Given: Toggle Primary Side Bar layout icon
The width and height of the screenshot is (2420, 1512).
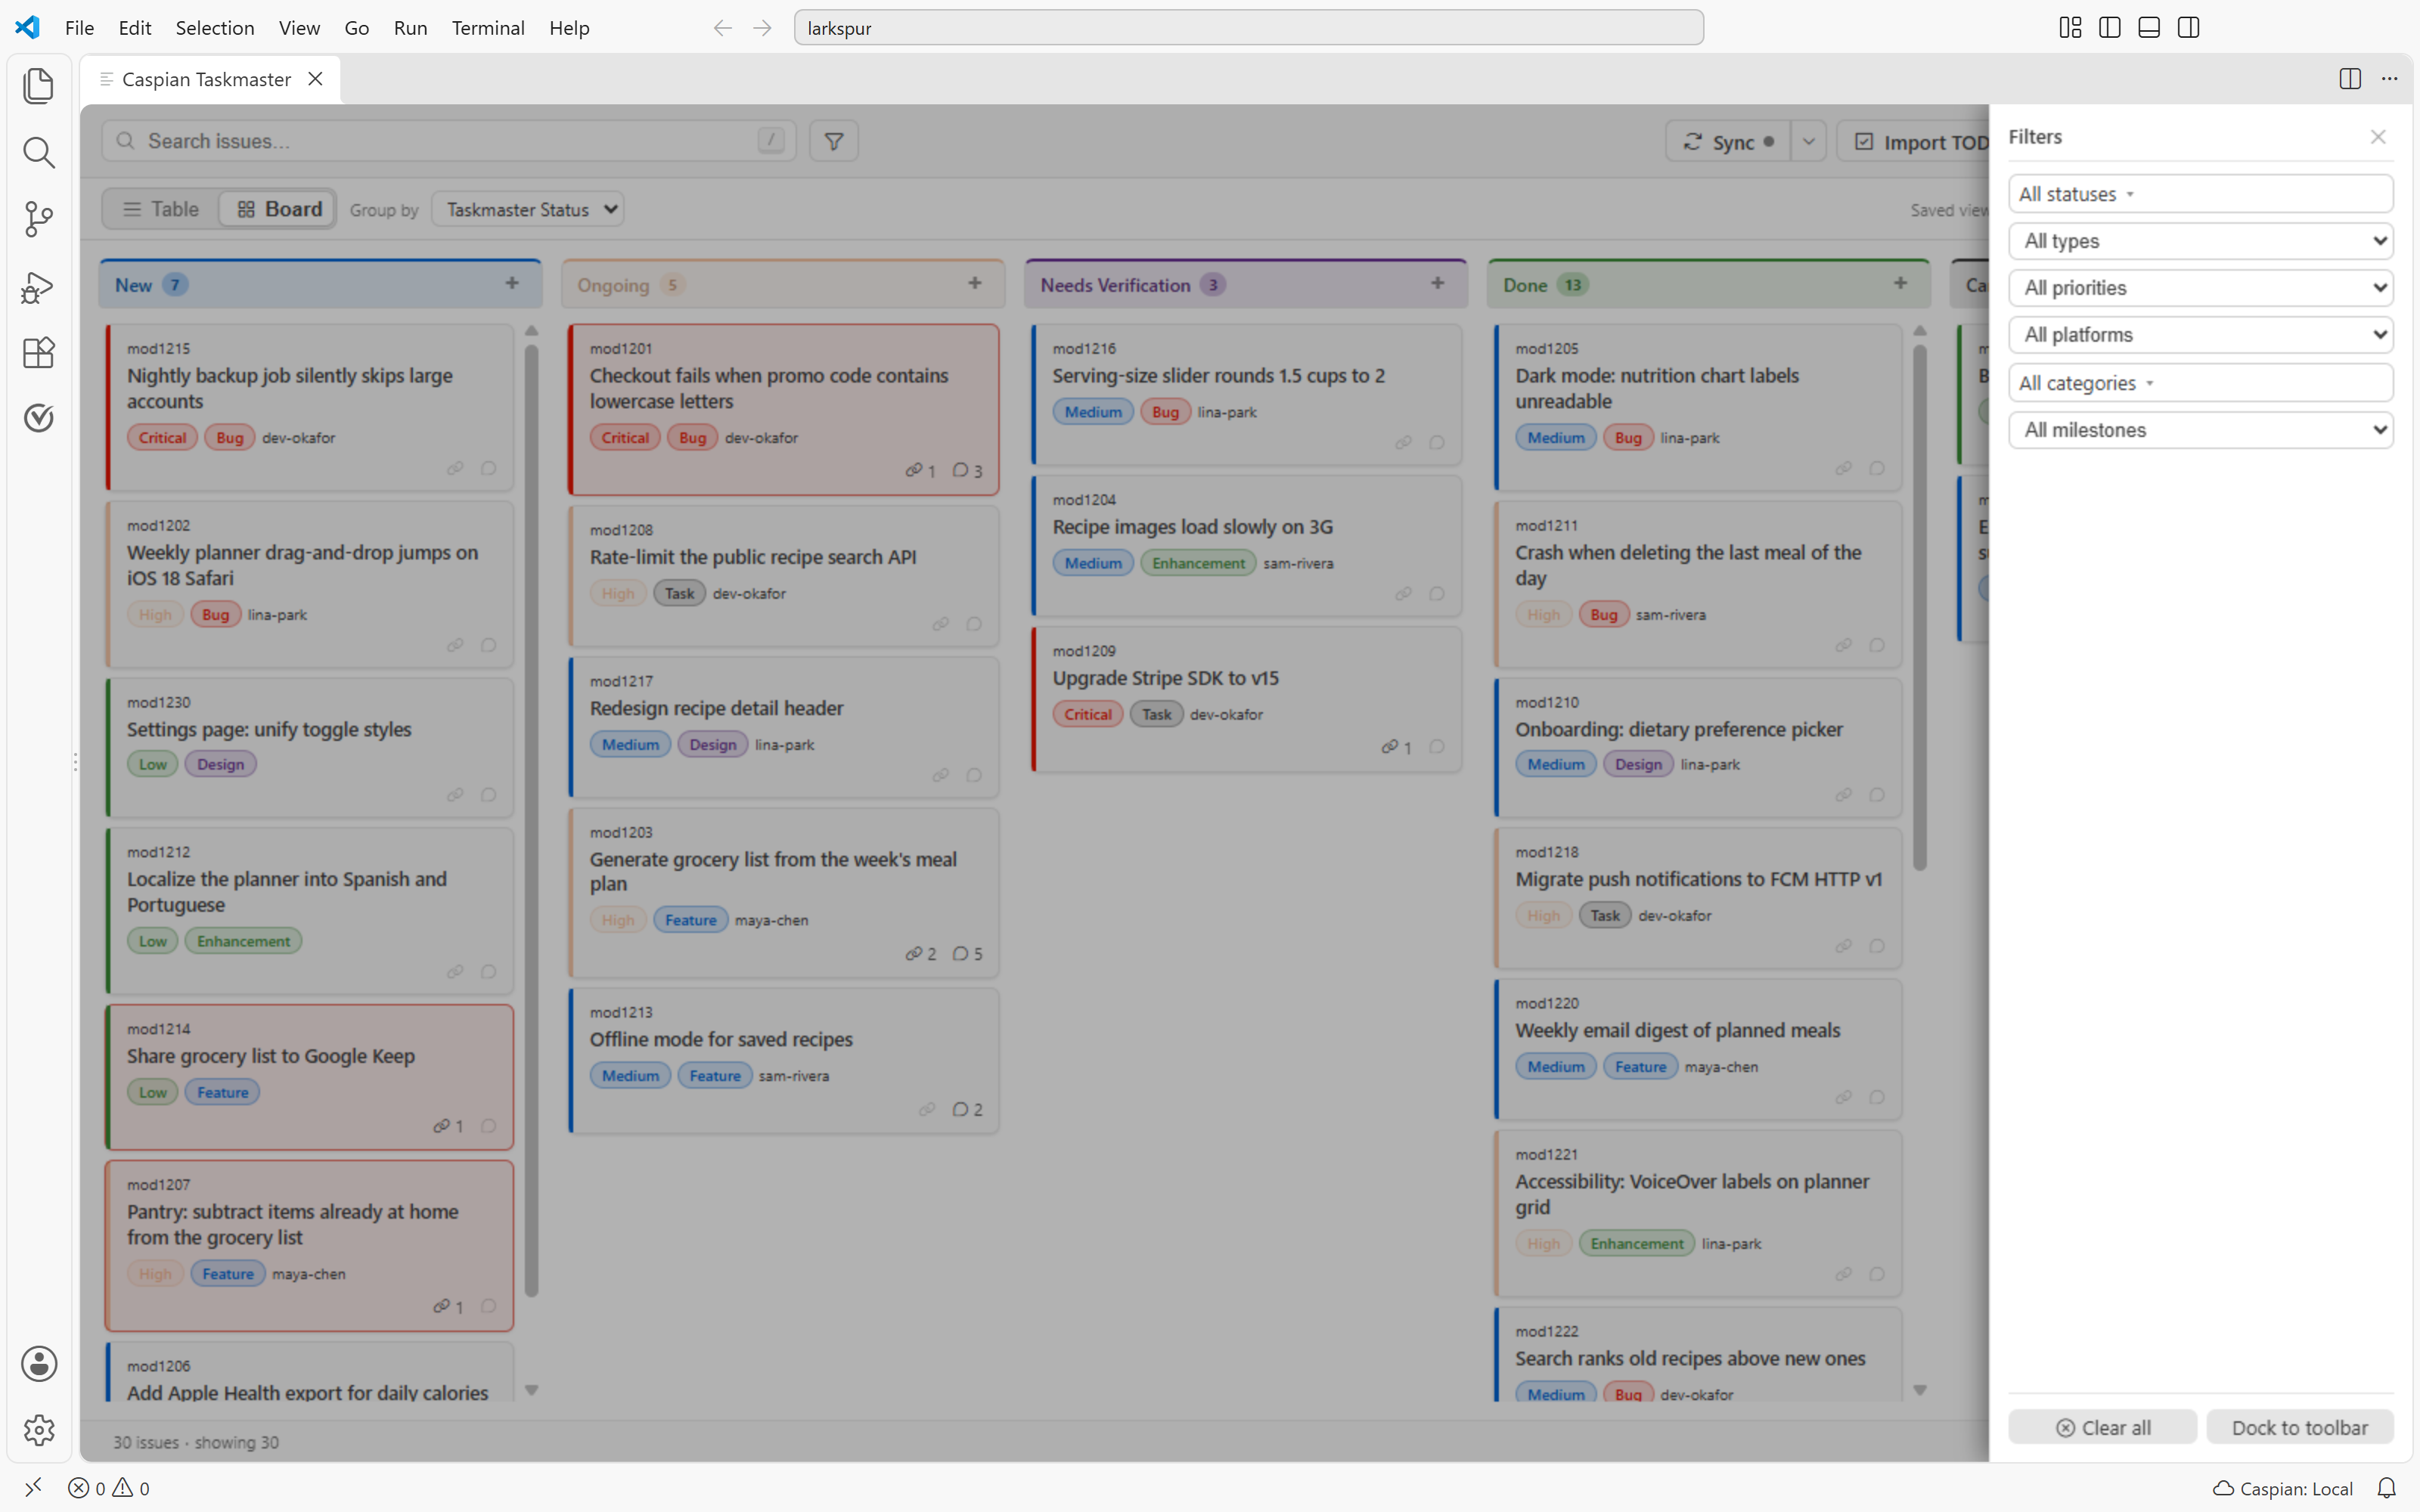Looking at the screenshot, I should coord(2110,28).
